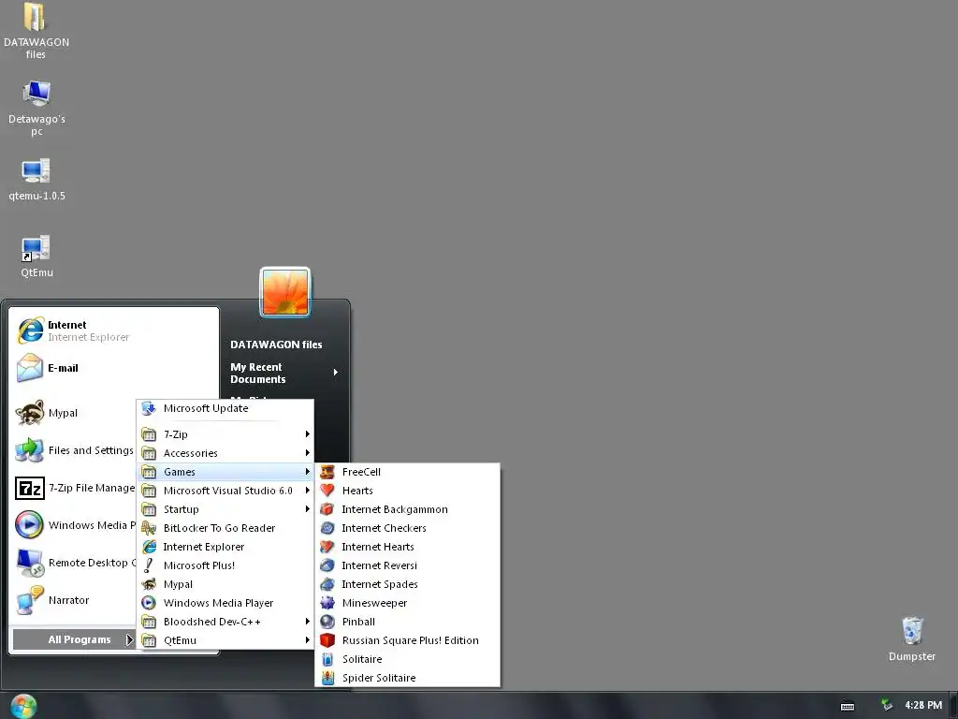Open Mypal raccoon icon in All Programs list
The image size is (958, 719).
pos(149,584)
